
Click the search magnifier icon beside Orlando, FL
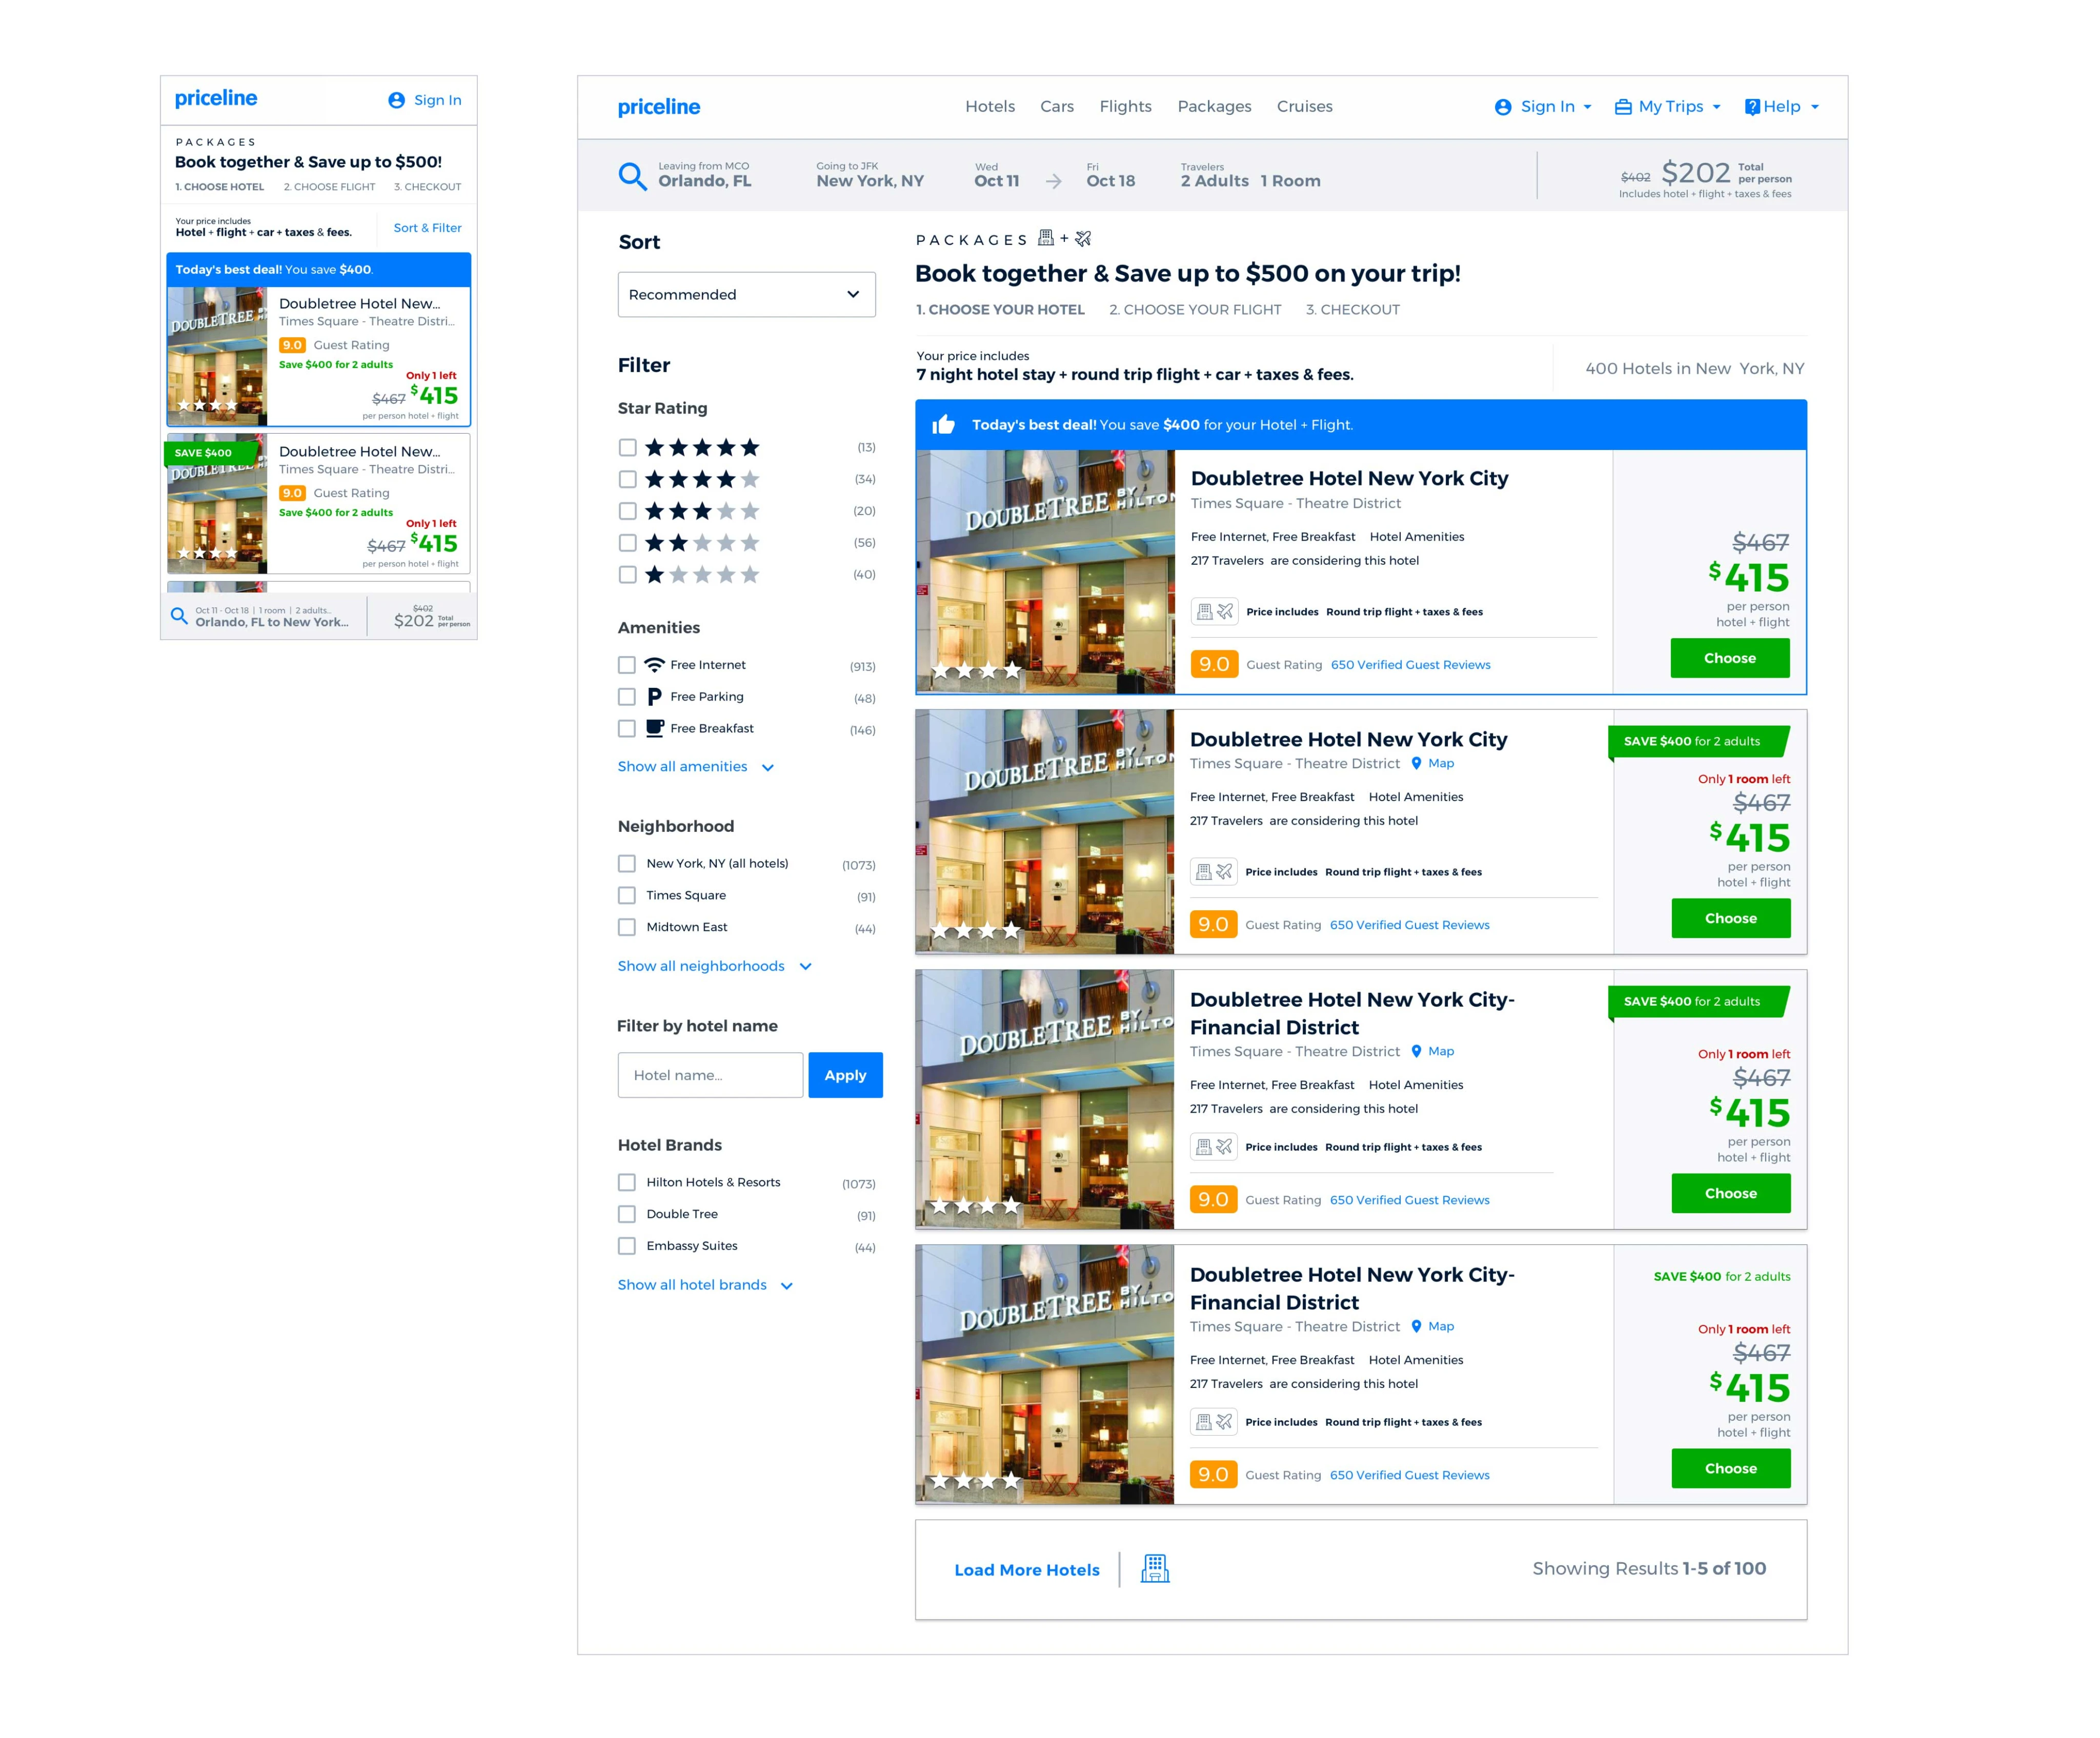click(x=632, y=176)
